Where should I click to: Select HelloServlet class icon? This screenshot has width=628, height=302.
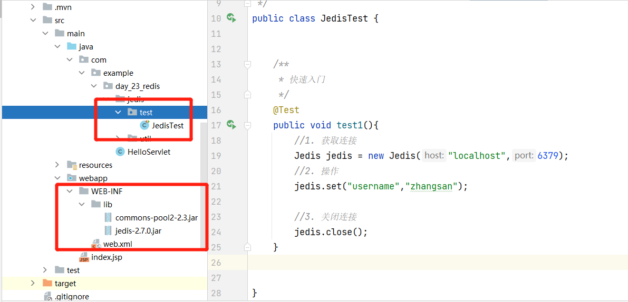(x=120, y=152)
